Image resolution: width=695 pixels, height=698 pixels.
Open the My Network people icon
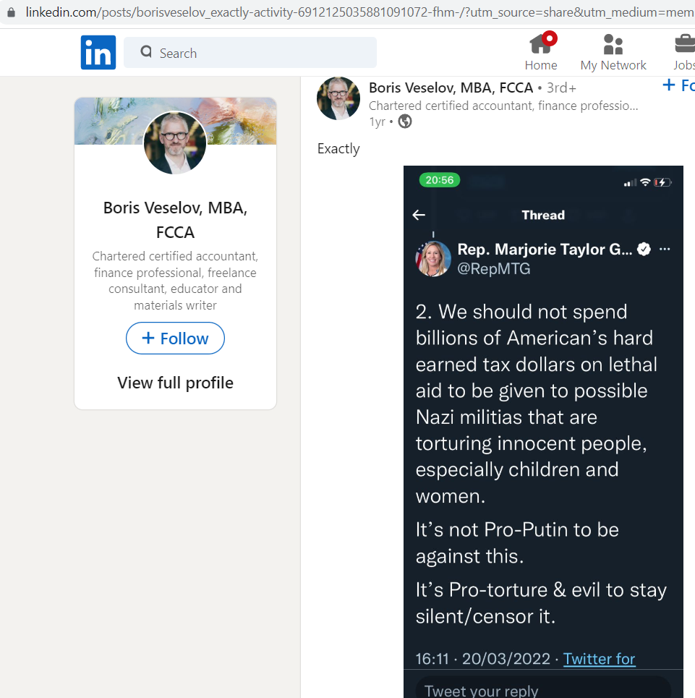click(x=613, y=44)
